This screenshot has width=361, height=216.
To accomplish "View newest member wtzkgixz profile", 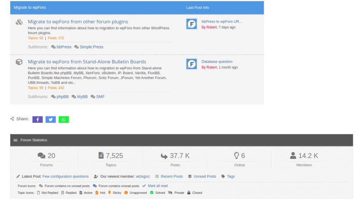I will pos(143,177).
